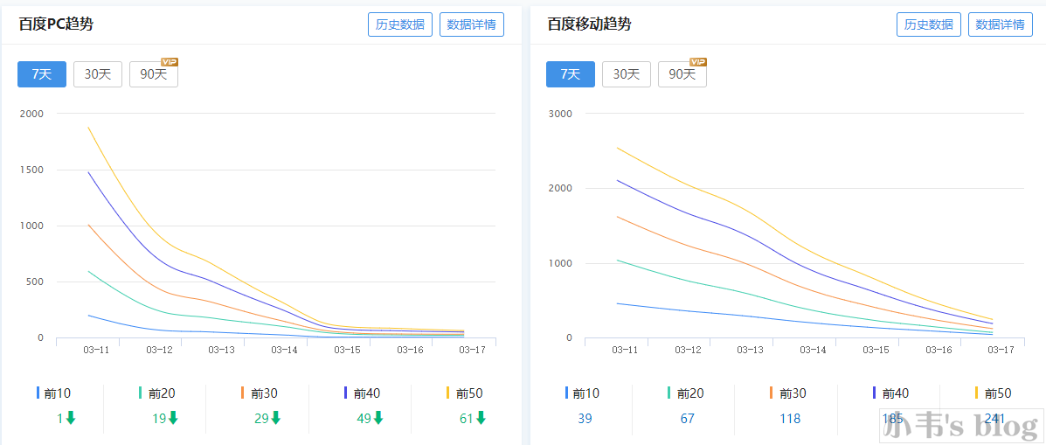Click 03-14 axis label in PC chart
The image size is (1046, 445).
coord(284,350)
